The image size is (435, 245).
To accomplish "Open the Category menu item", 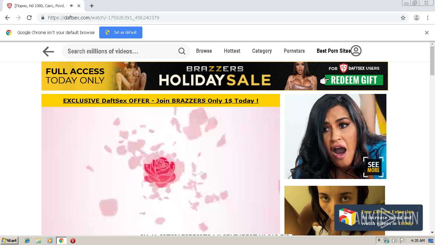I will click(262, 51).
